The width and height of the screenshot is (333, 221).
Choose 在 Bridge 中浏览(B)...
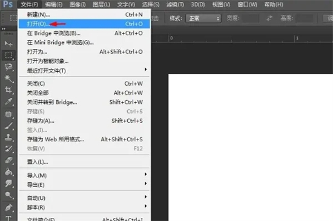[x=84, y=33]
